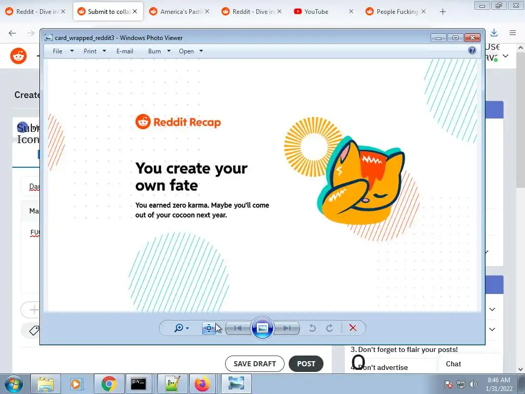This screenshot has height=394, width=525.
Task: Expand the Open dropdown arrow
Action: coord(201,51)
